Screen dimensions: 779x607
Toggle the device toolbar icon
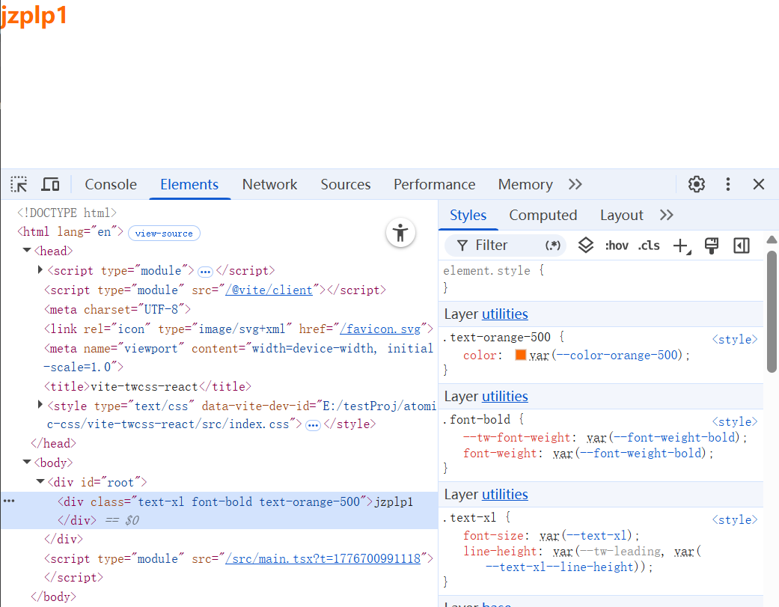tap(49, 184)
